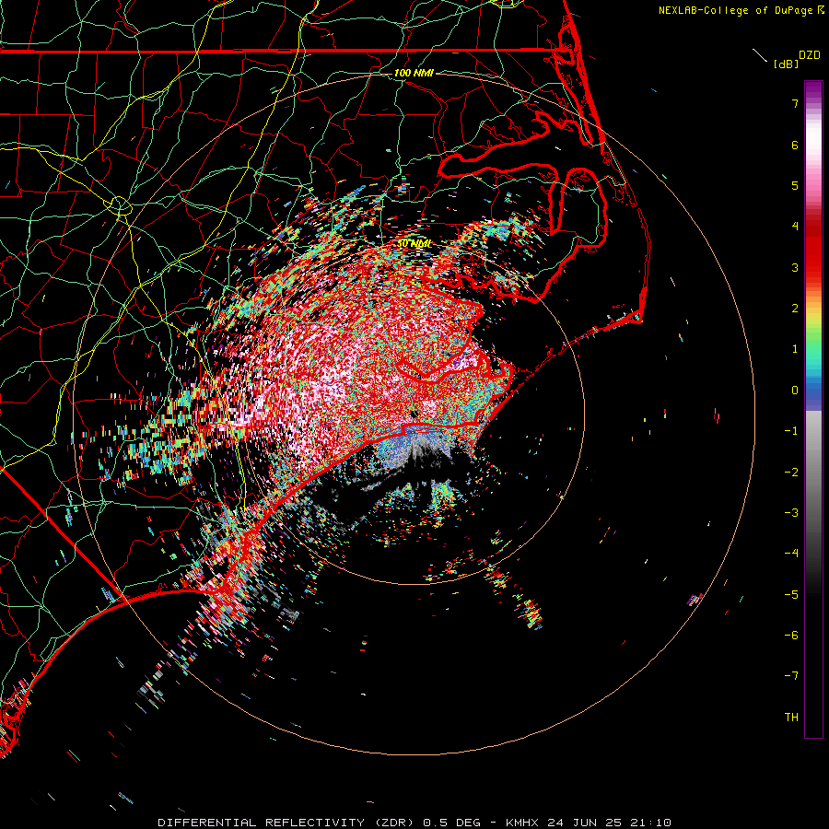Click the -3 value on color scale

pos(791,513)
